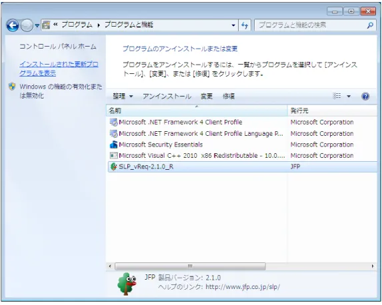Click the SLP_vReq tree icon in list
Screen dimensions: 382x305
[113, 166]
